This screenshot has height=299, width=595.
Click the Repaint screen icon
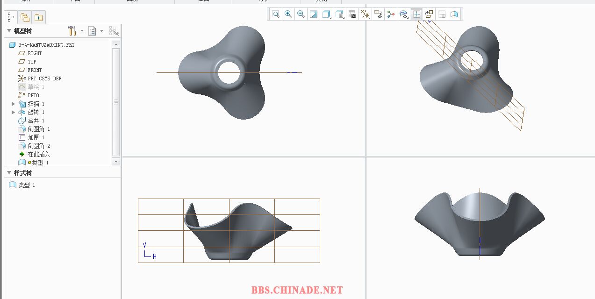tap(314, 14)
